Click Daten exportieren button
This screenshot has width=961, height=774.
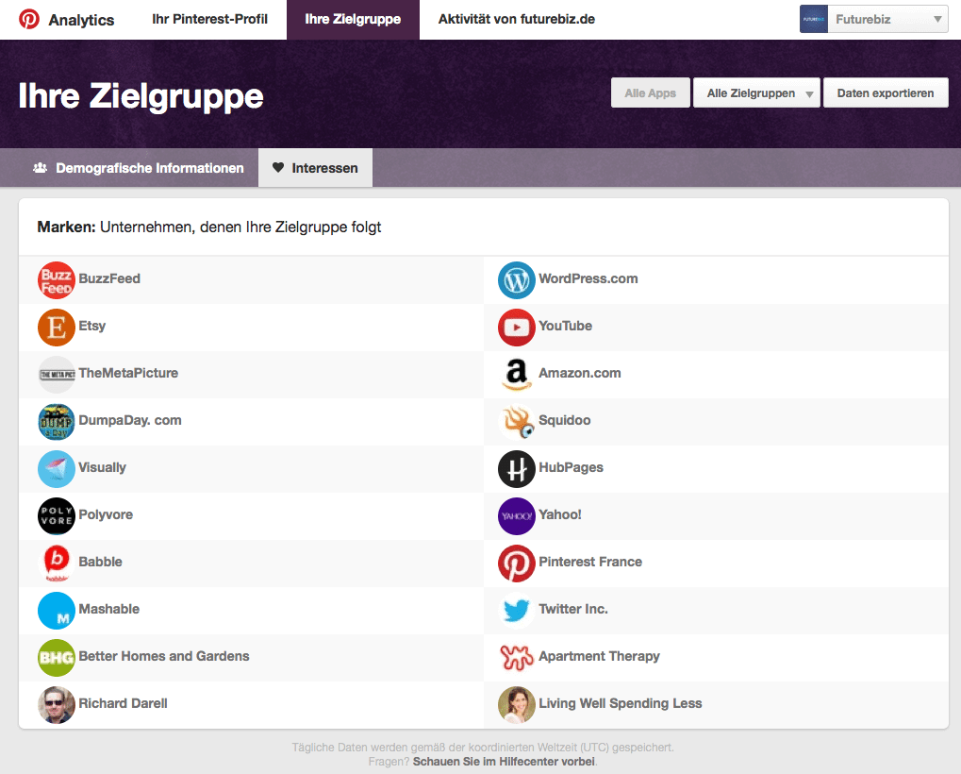click(886, 93)
